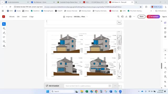Bookmark this page with star icon

click(x=141, y=7)
